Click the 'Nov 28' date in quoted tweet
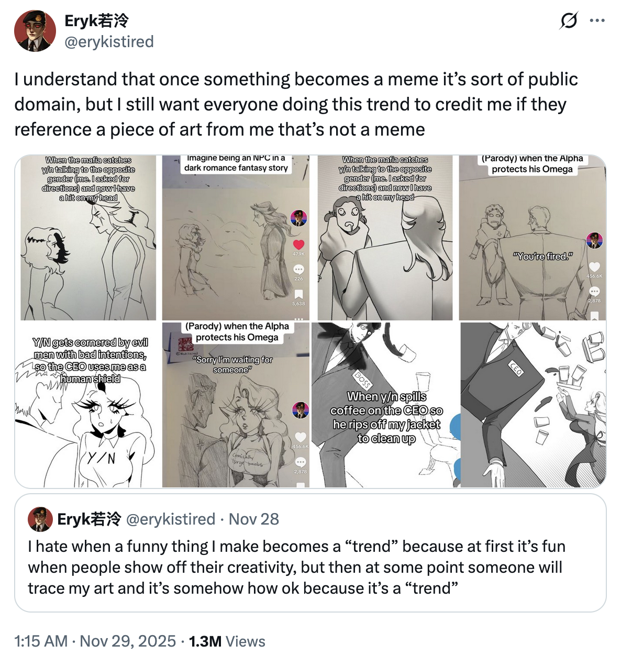Image resolution: width=621 pixels, height=667 pixels. click(x=254, y=519)
